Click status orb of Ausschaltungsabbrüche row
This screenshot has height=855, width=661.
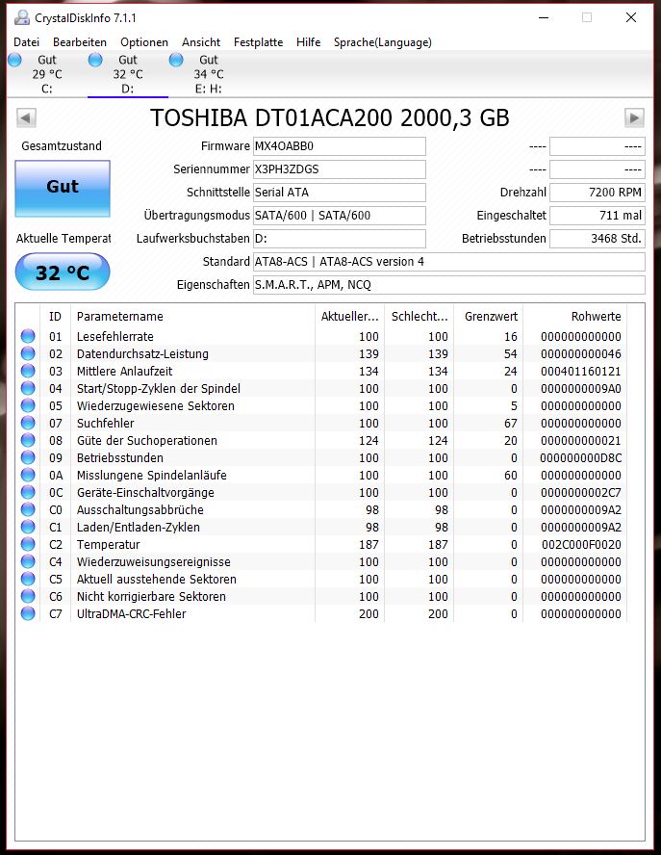[x=28, y=510]
